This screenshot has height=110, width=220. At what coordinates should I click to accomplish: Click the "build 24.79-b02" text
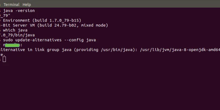point(59,25)
